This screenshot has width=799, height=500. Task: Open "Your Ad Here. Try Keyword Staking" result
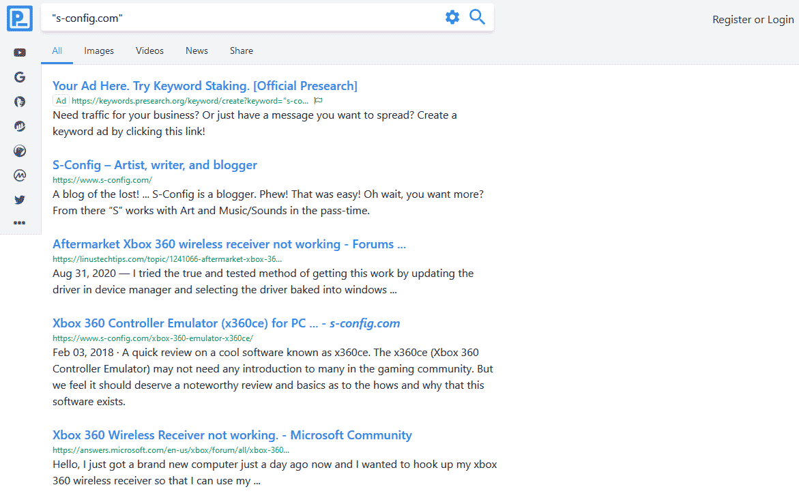205,85
